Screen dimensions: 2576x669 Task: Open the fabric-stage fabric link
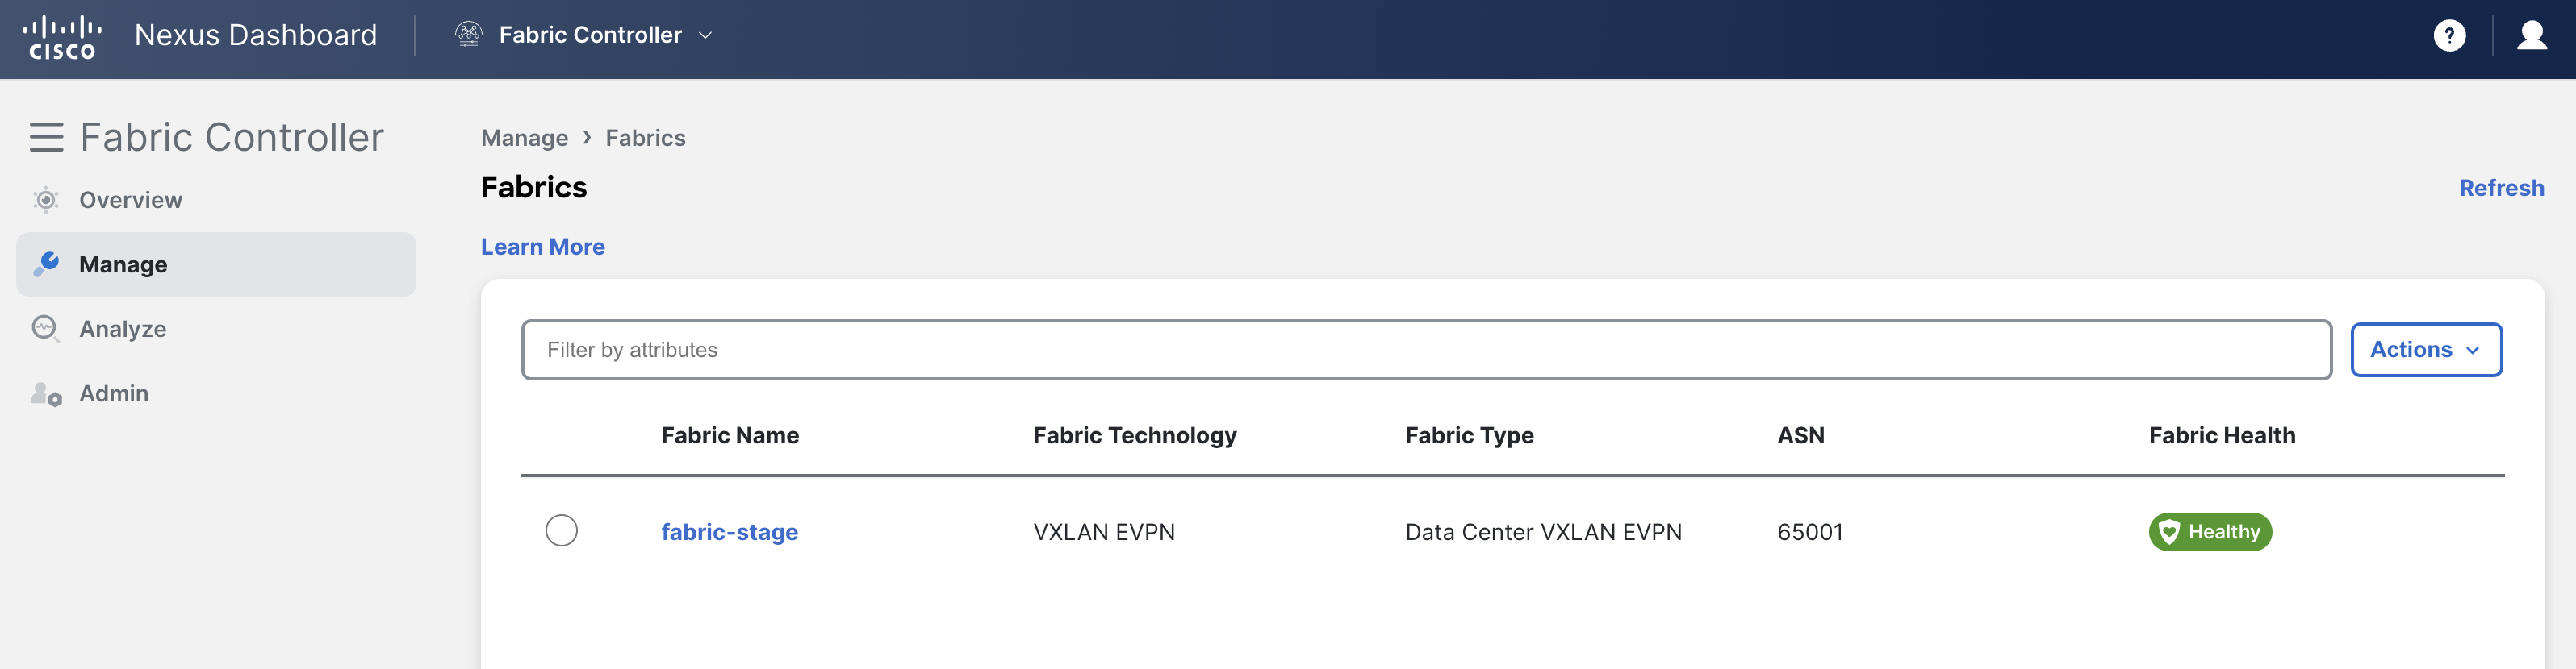tap(729, 531)
